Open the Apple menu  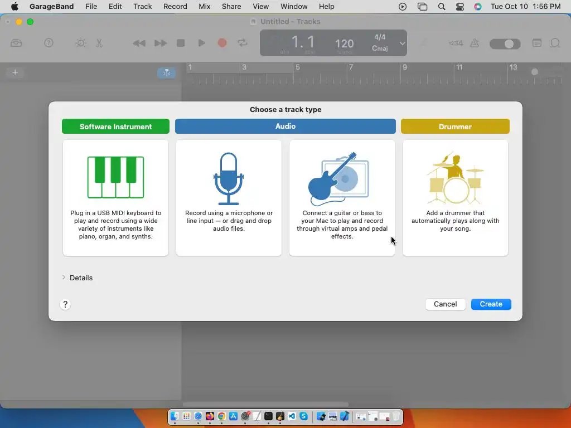14,6
